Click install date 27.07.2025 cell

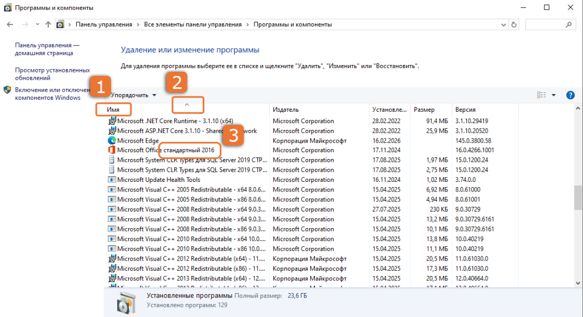tap(387, 209)
